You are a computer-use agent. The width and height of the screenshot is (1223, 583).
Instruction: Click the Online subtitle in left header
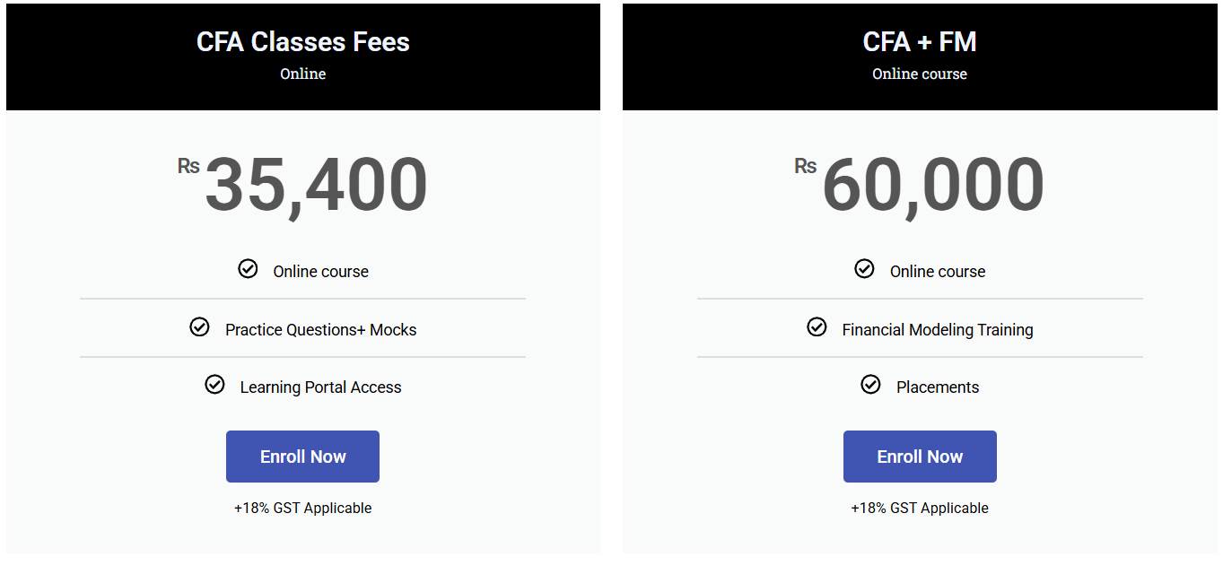303,74
